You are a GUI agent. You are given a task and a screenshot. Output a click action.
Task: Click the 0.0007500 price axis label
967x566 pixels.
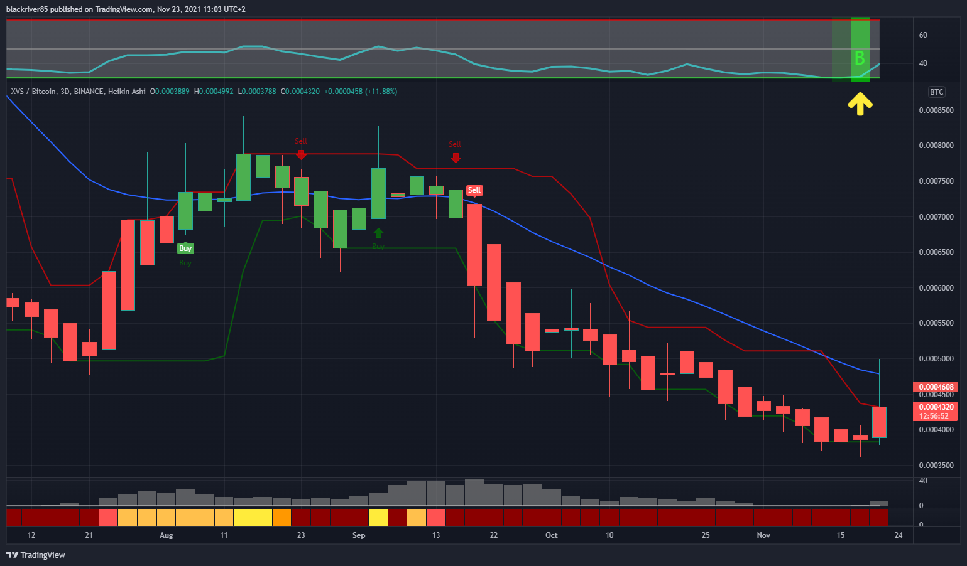936,181
